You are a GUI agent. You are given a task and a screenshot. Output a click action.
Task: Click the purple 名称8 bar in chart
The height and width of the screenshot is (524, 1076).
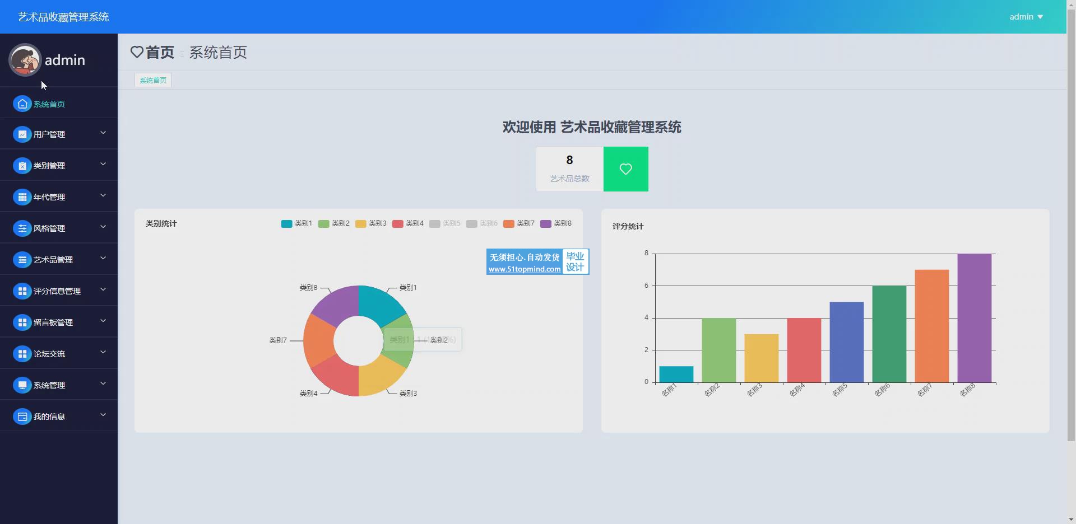[x=974, y=318]
